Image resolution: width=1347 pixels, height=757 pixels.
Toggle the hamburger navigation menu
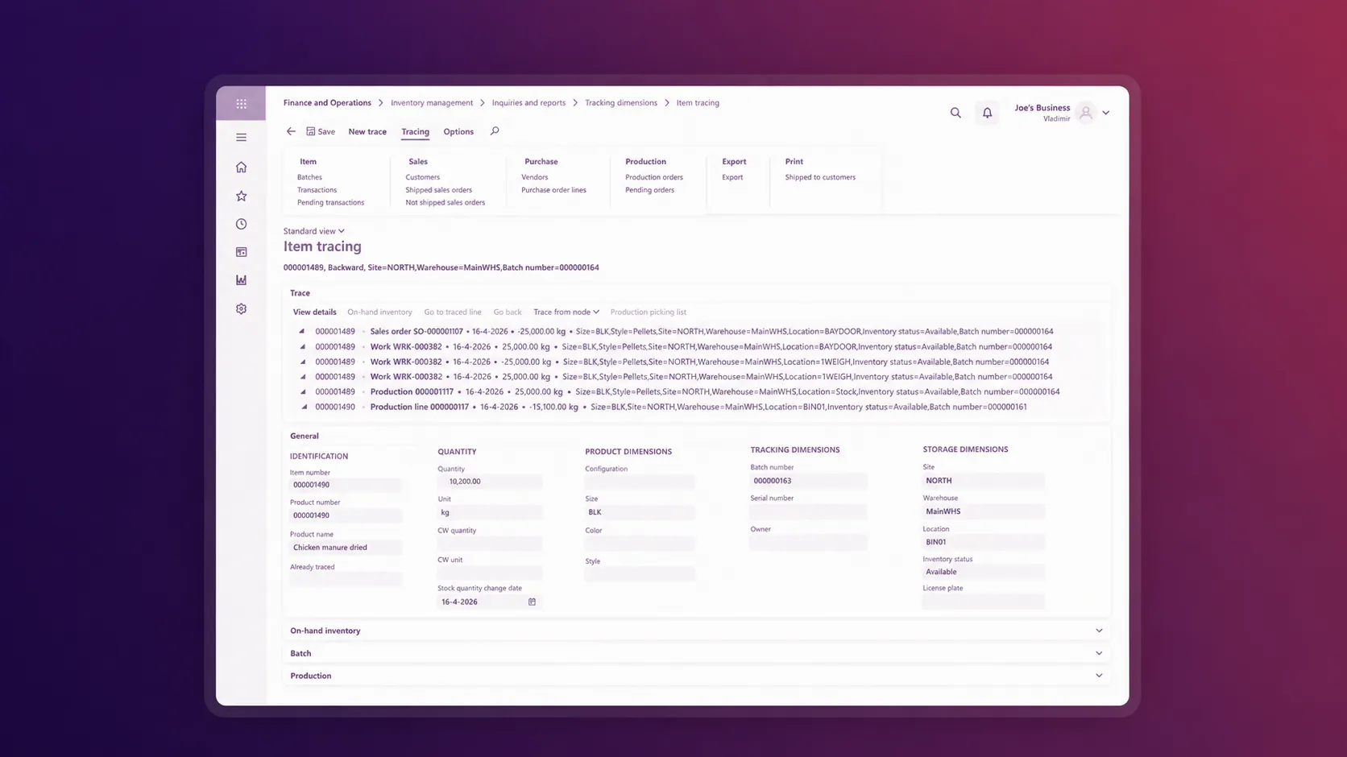pyautogui.click(x=241, y=138)
